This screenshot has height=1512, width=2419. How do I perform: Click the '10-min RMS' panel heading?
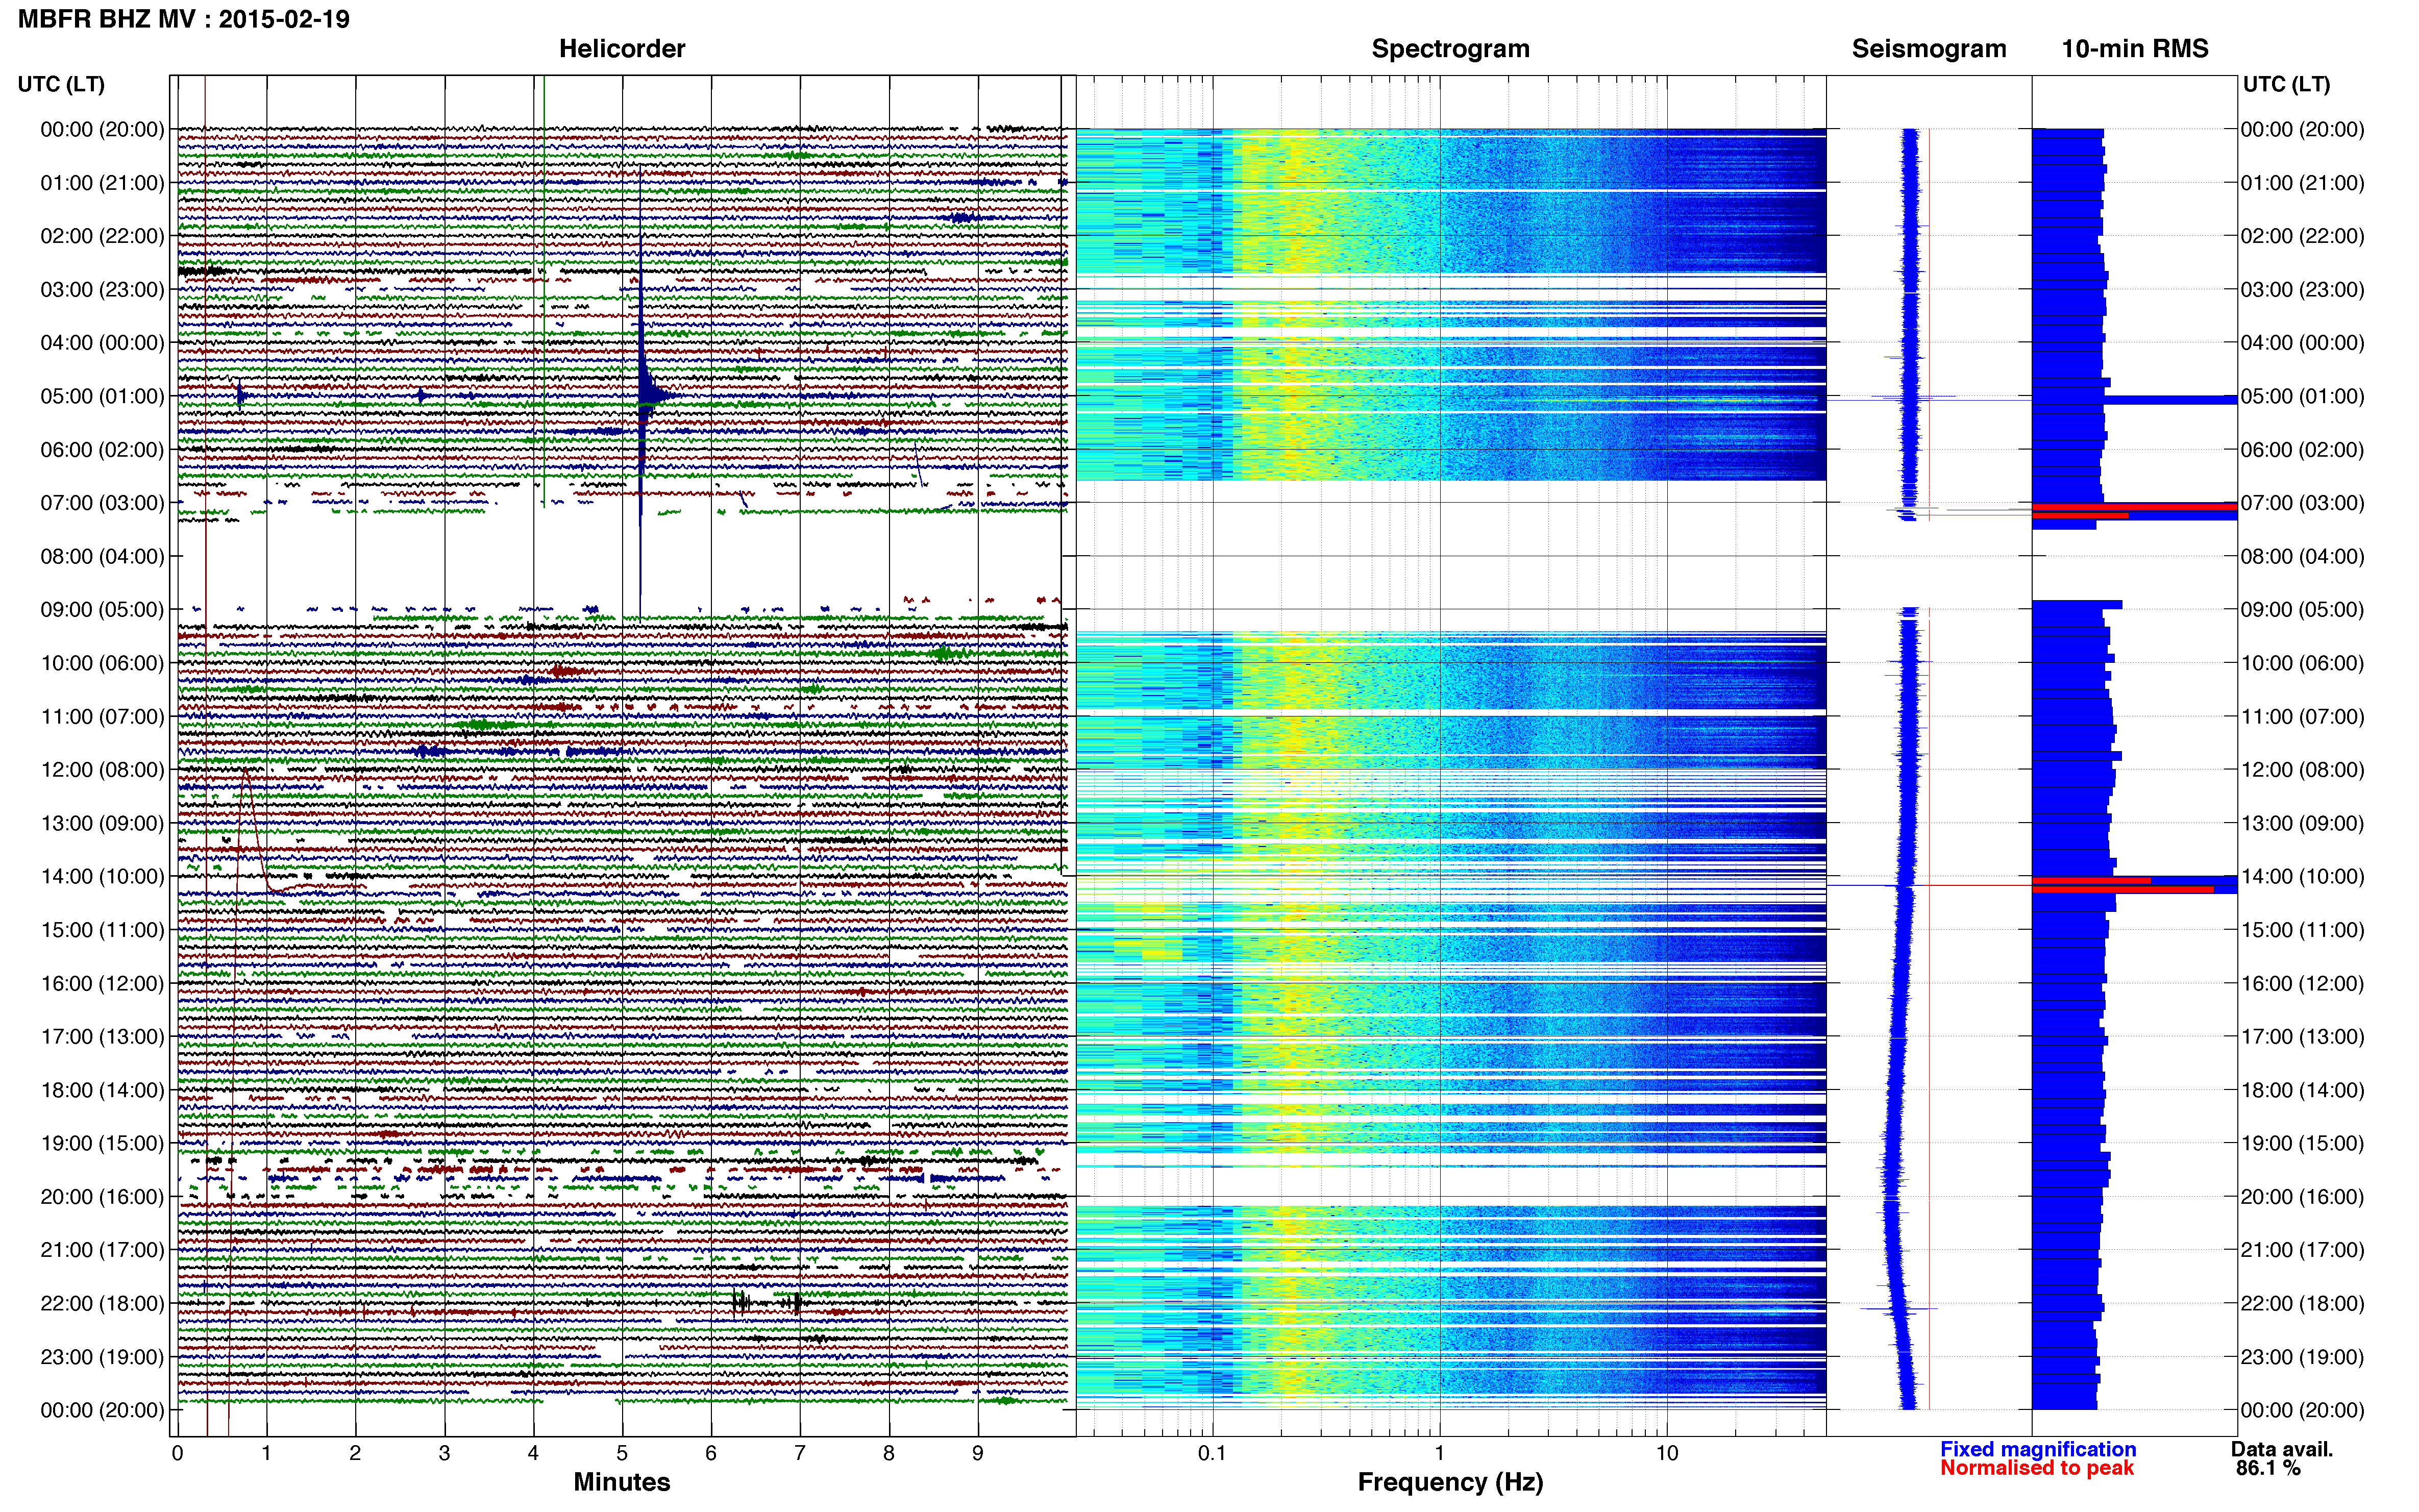coord(2135,49)
